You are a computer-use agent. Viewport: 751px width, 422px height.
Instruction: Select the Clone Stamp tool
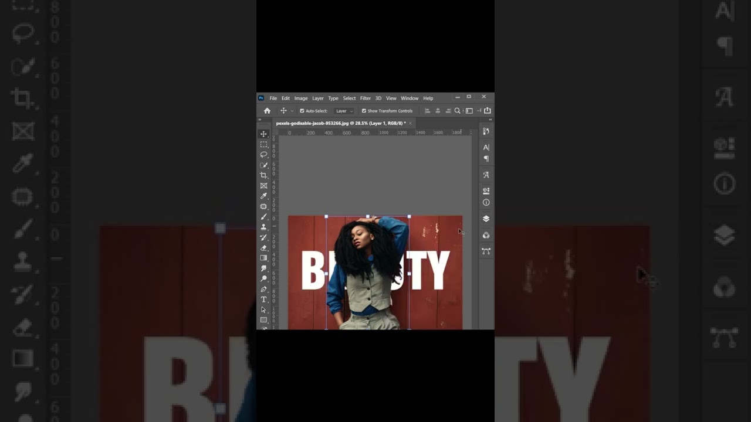click(x=263, y=227)
